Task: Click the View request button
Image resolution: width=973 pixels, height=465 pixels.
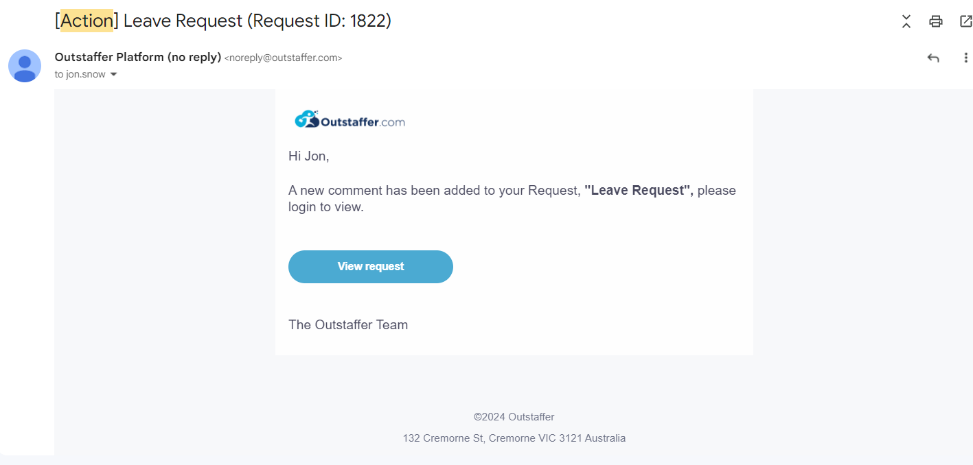Action: [371, 267]
